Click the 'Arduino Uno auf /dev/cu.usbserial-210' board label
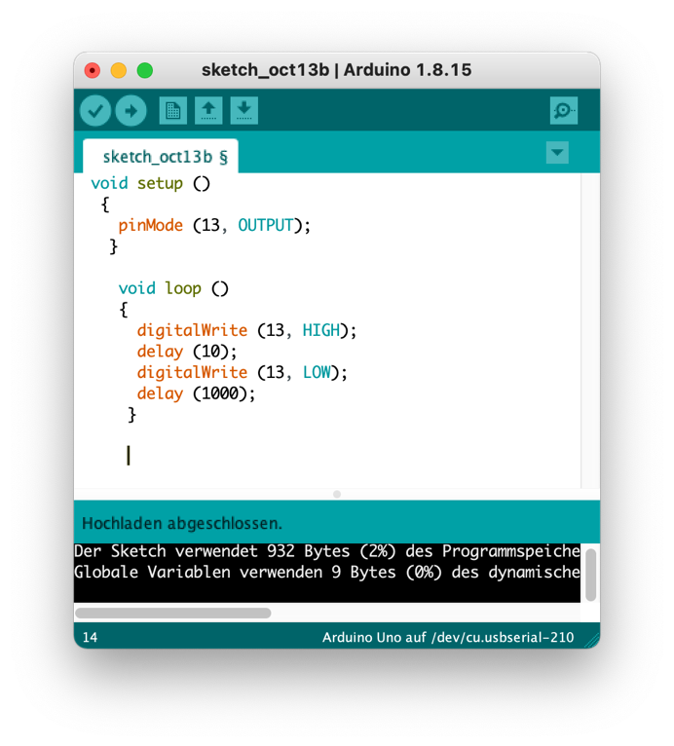Viewport: 674px width, 746px height. coord(448,637)
